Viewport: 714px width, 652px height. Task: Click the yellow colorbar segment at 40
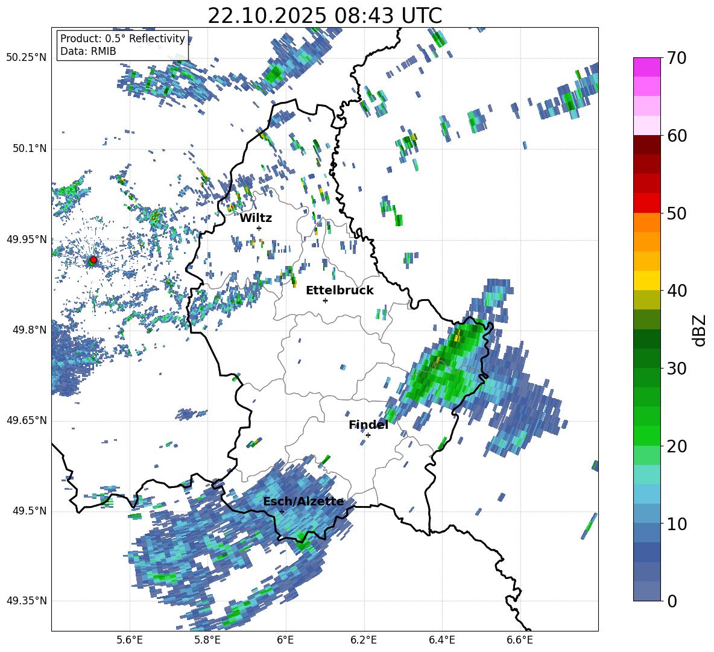click(646, 280)
